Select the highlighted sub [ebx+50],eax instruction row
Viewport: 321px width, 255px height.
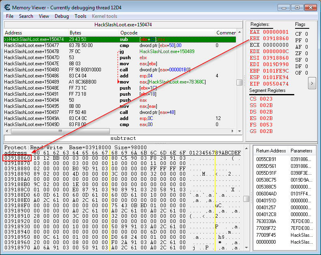coord(120,39)
